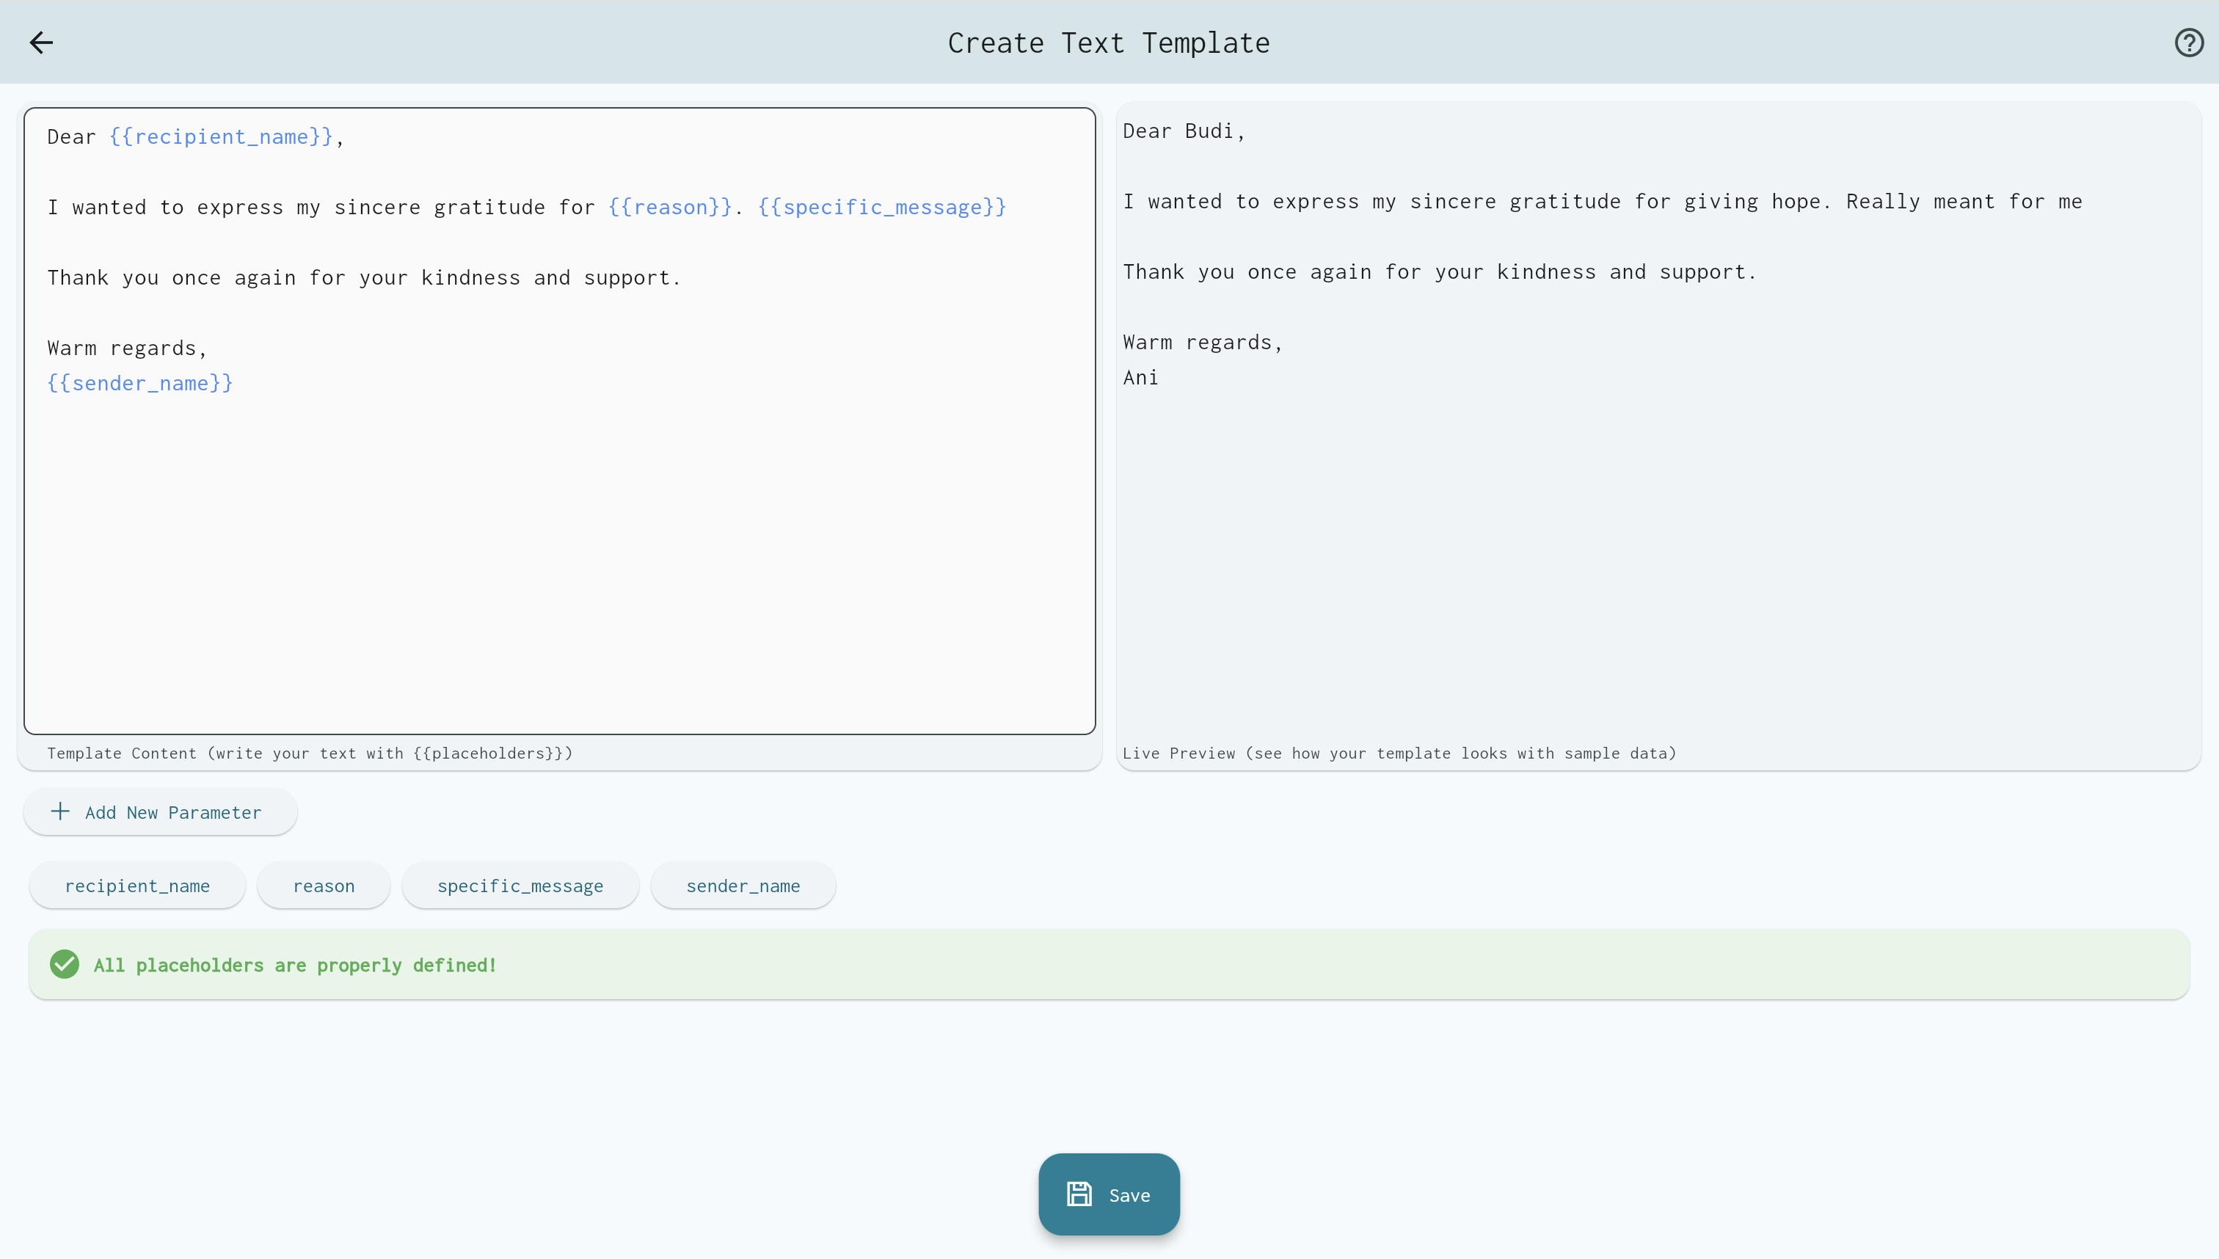The width and height of the screenshot is (2219, 1259).
Task: Go back using the arrow icon
Action: point(40,43)
